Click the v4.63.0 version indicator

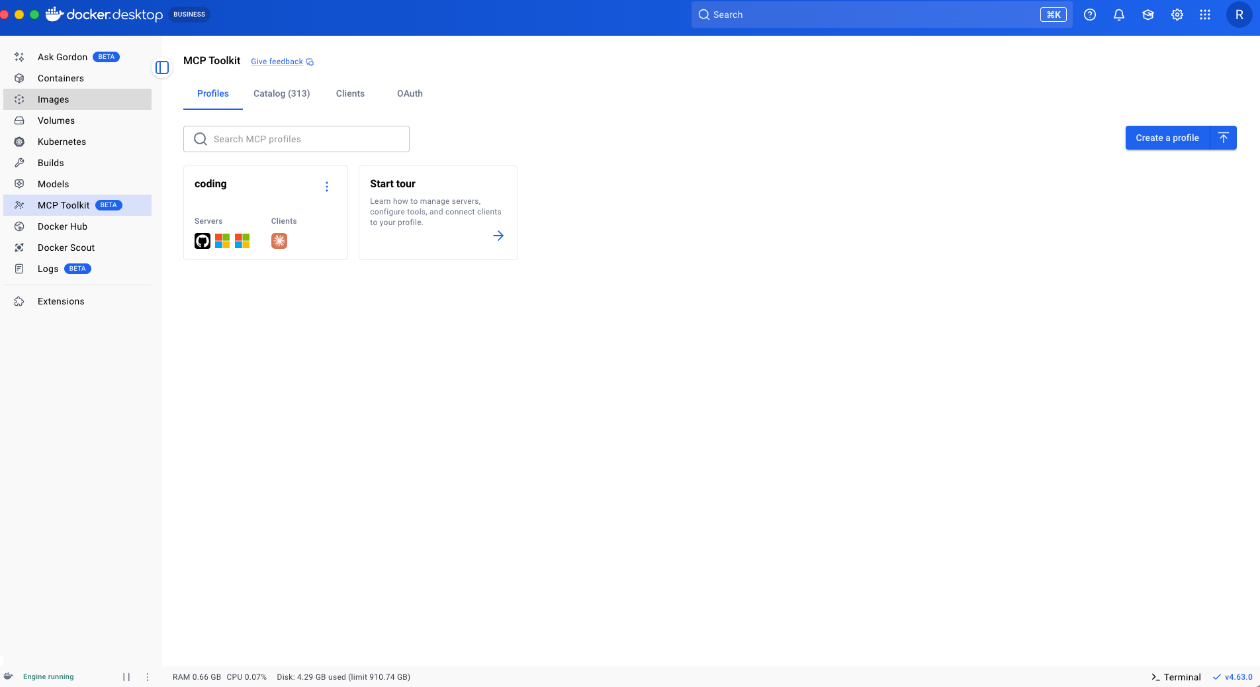pyautogui.click(x=1233, y=677)
